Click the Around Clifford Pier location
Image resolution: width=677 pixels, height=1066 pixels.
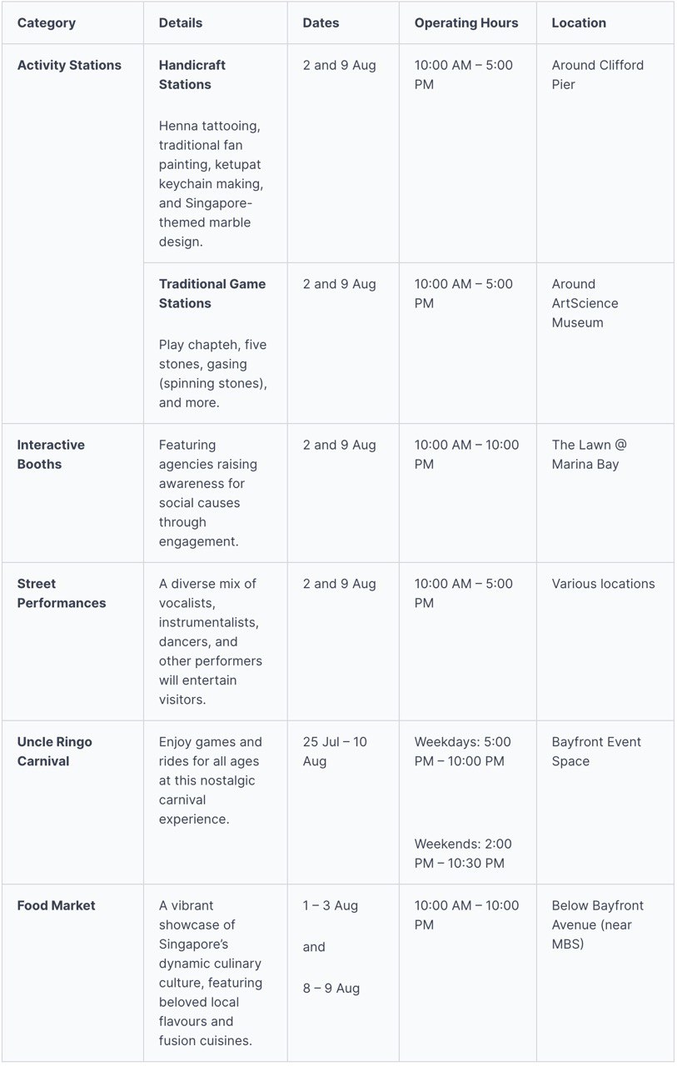pyautogui.click(x=597, y=75)
